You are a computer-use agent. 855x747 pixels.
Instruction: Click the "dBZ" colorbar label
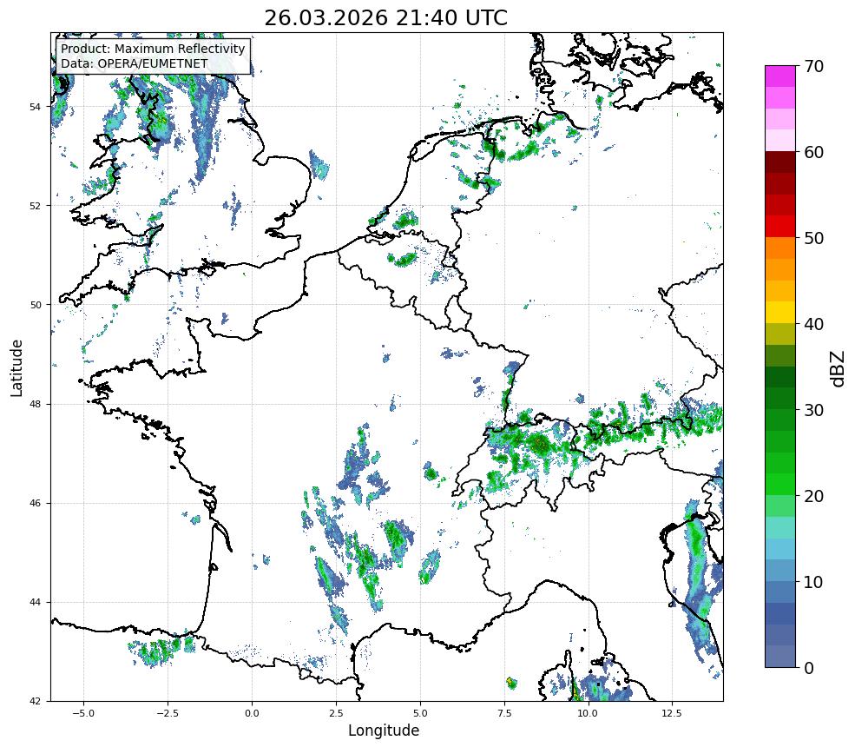tap(839, 369)
